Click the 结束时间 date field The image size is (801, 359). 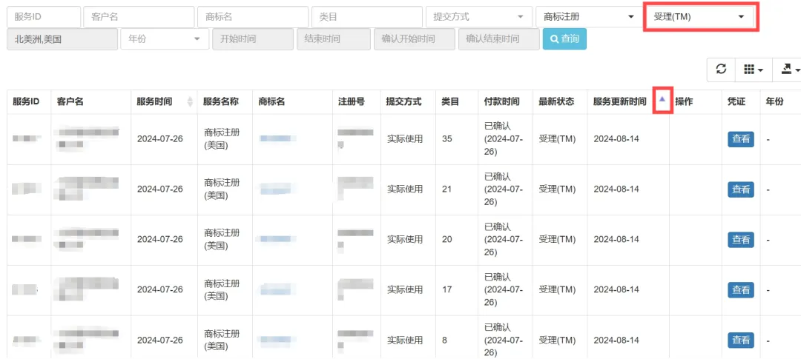pyautogui.click(x=334, y=38)
